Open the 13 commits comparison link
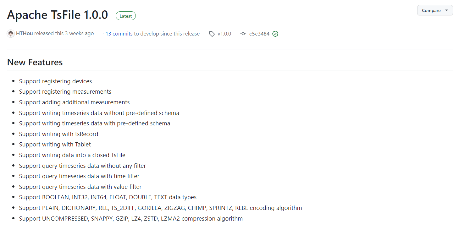 tap(119, 33)
